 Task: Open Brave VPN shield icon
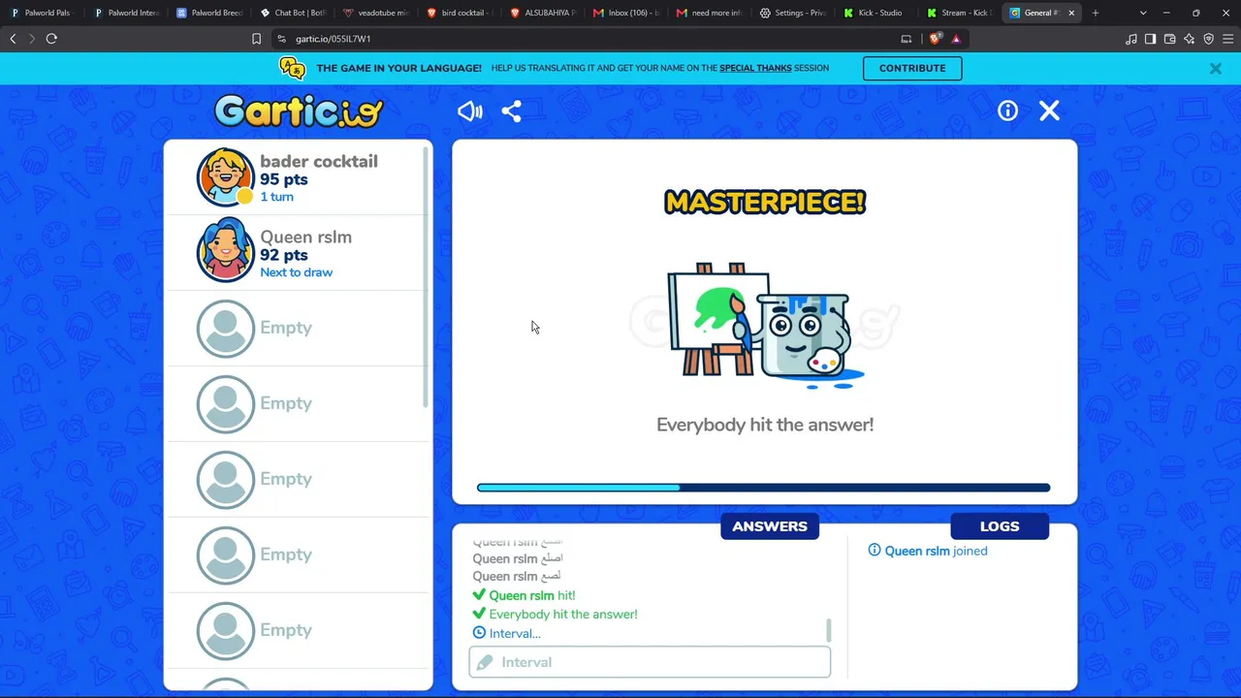tap(1208, 39)
